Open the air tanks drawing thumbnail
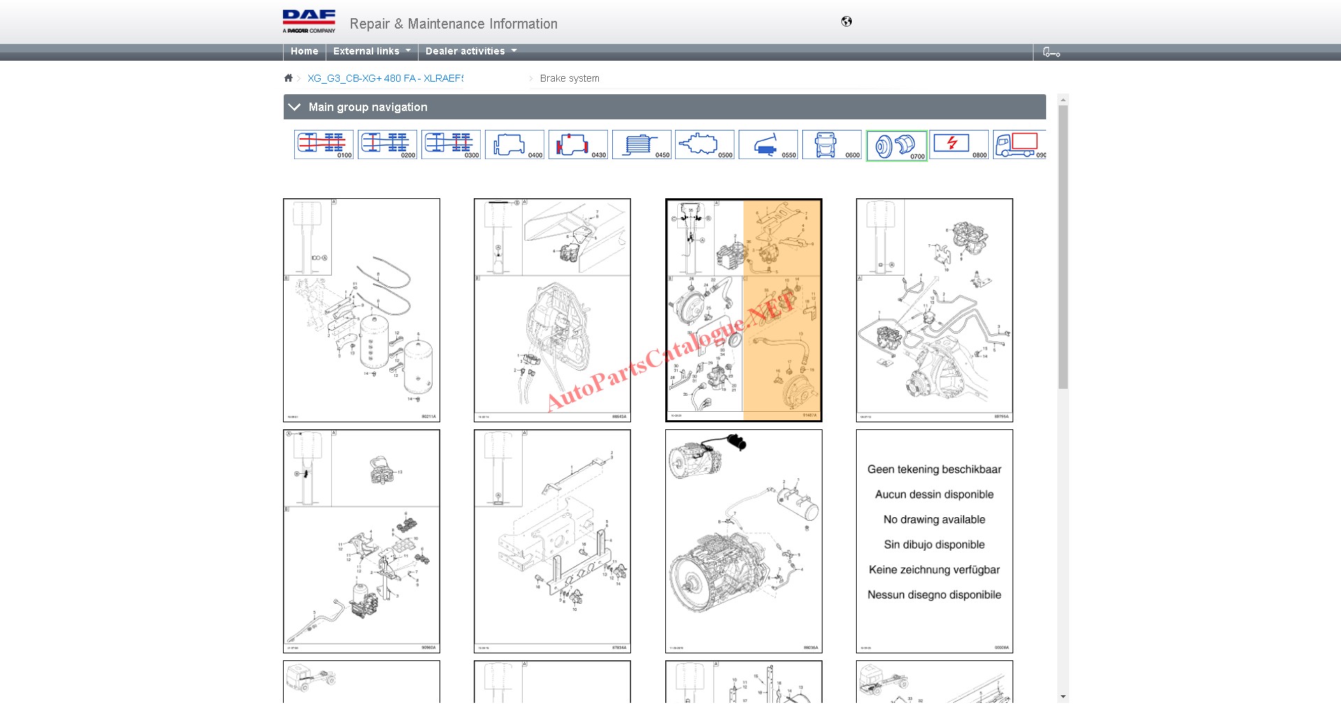 tap(361, 310)
